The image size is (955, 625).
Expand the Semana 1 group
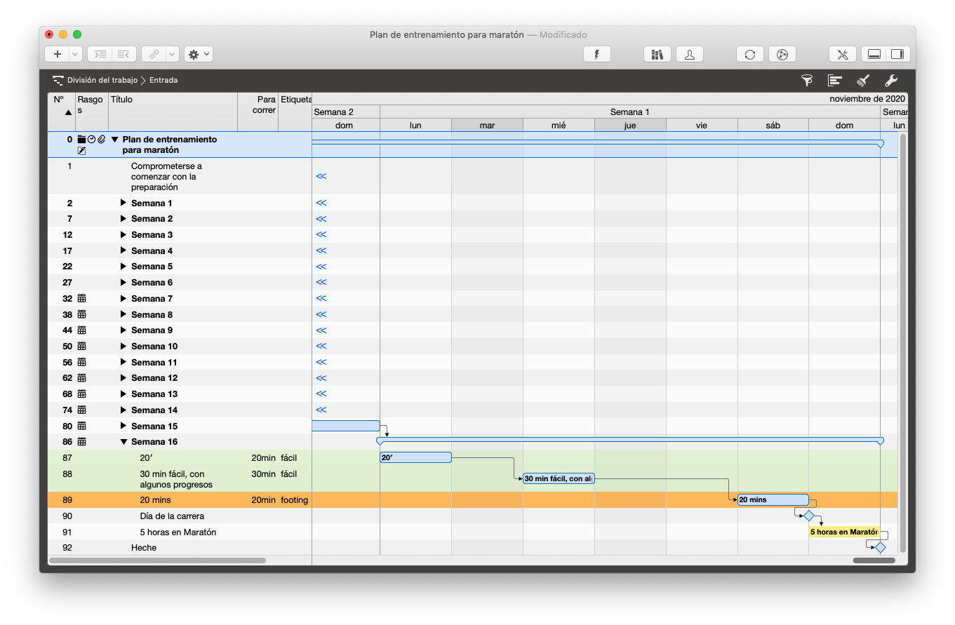pyautogui.click(x=123, y=203)
